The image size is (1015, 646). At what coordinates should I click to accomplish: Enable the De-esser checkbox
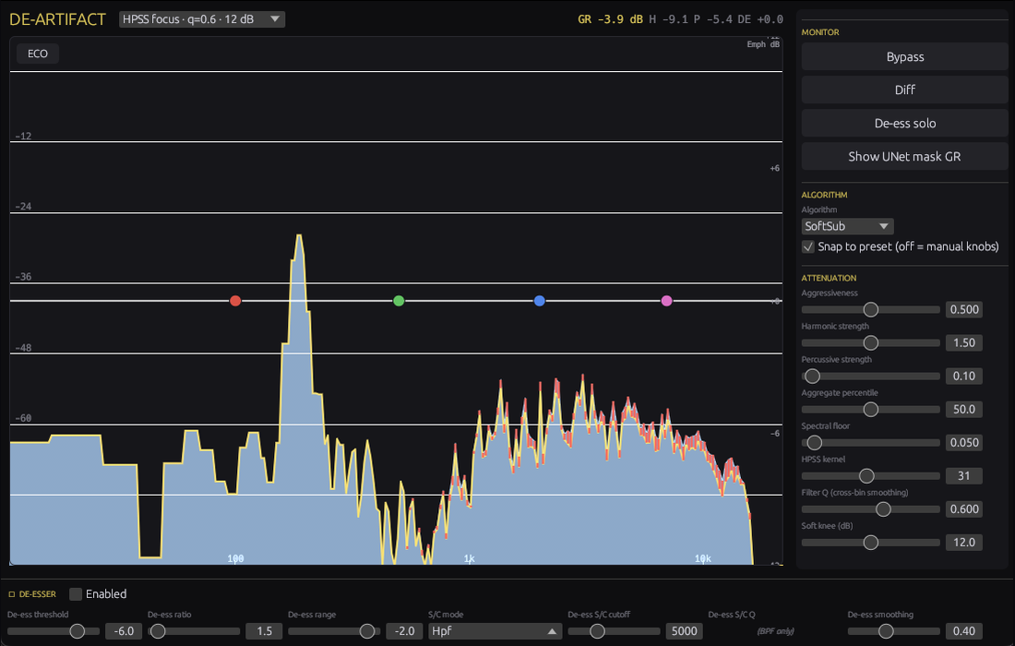pos(76,594)
